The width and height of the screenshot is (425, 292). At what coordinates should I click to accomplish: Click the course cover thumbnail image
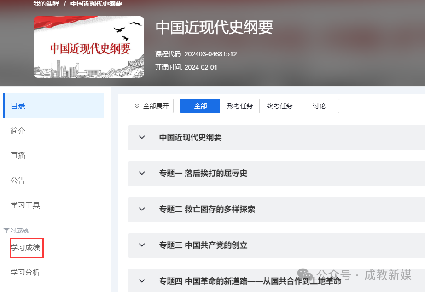89,47
